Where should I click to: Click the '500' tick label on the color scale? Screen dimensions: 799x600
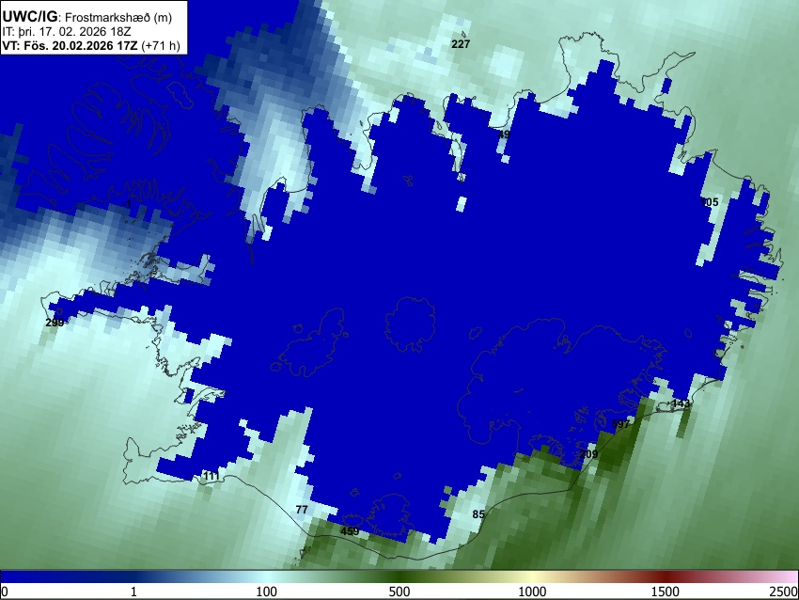coord(399,592)
